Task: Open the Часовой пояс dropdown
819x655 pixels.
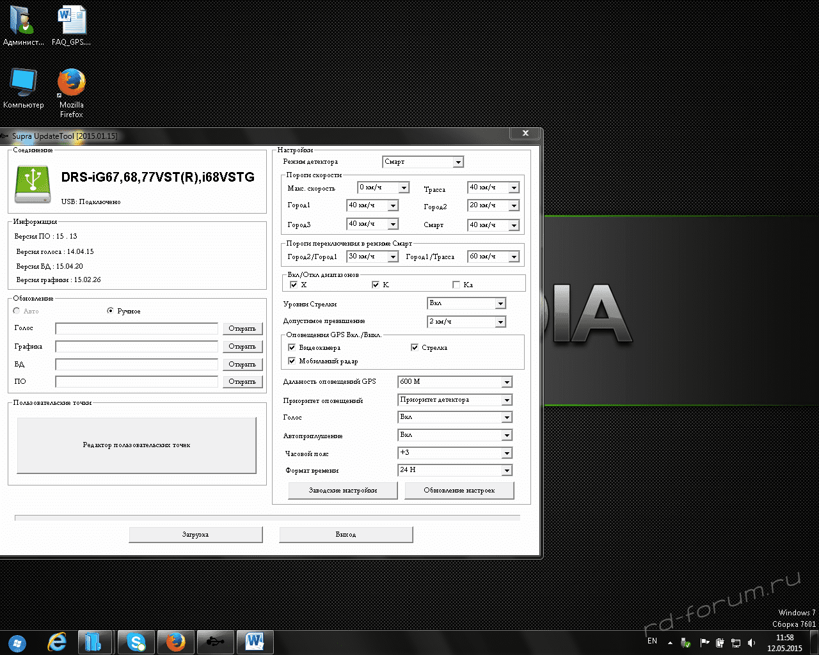Action: pos(455,453)
